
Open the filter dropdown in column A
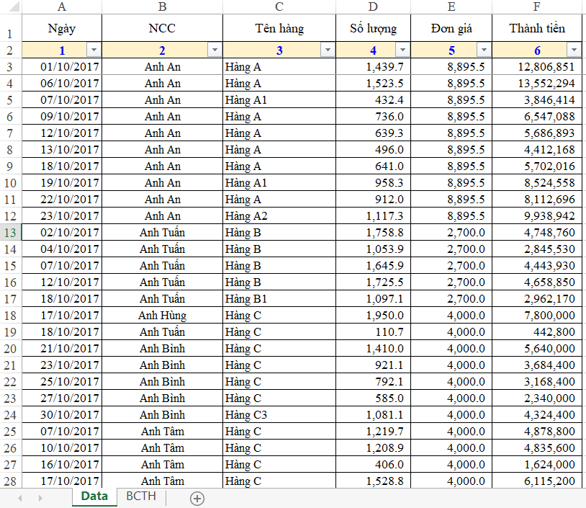94,50
